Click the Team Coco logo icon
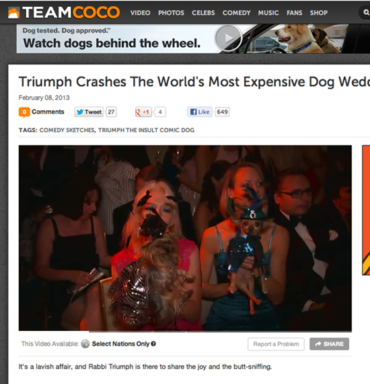Viewport: 370px width, 384px height. (x=13, y=13)
